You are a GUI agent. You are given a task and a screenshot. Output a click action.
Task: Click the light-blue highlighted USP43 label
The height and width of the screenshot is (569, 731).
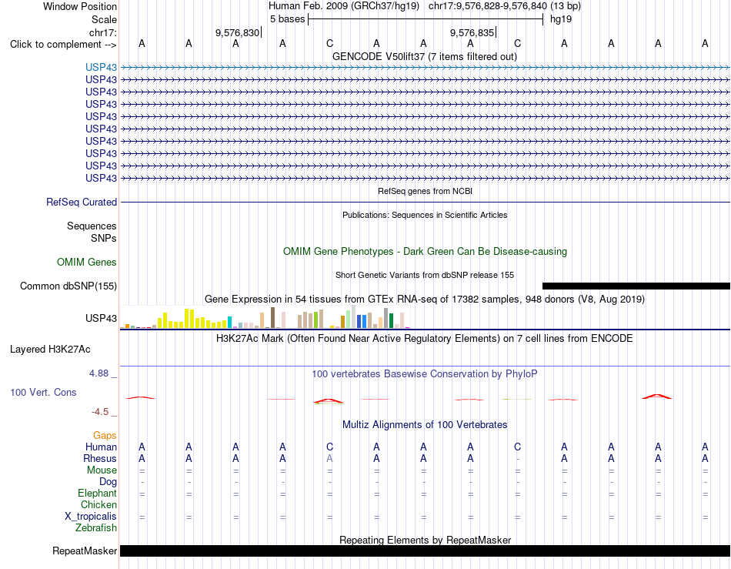tap(101, 67)
